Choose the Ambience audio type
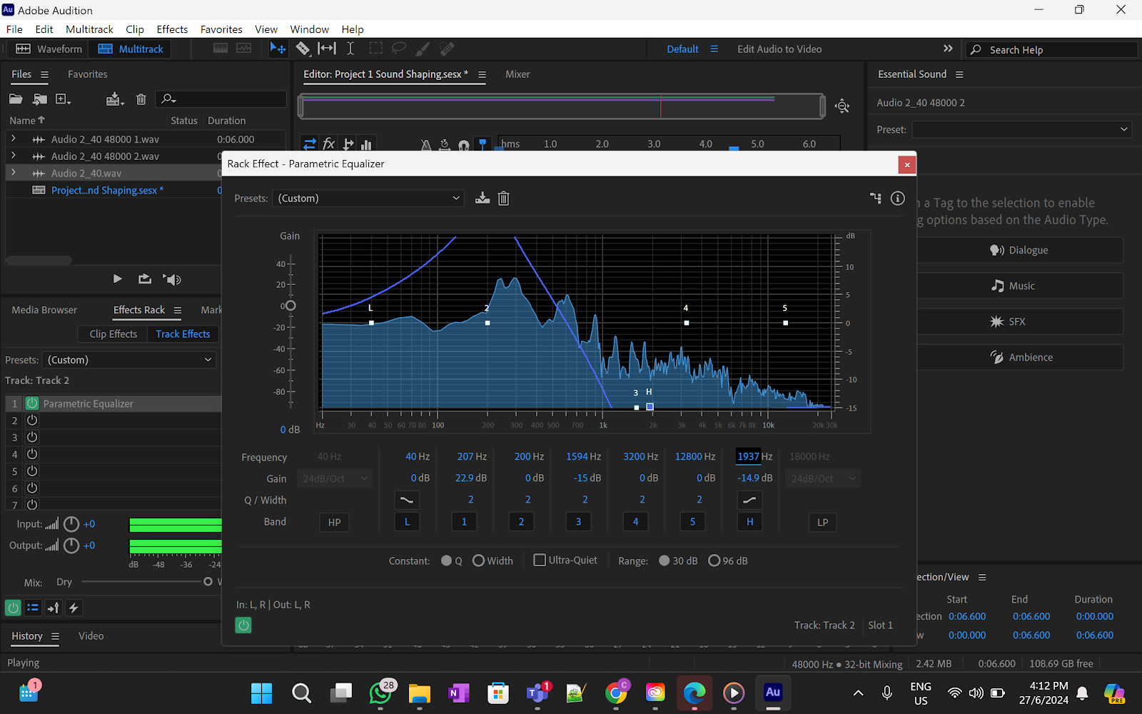 coord(1019,357)
